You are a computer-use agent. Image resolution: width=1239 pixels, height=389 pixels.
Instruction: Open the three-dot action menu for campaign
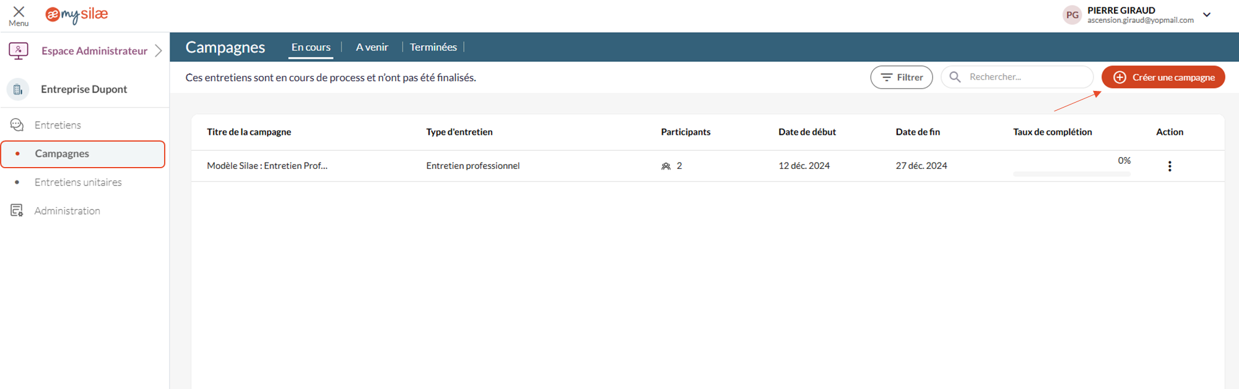click(1169, 166)
